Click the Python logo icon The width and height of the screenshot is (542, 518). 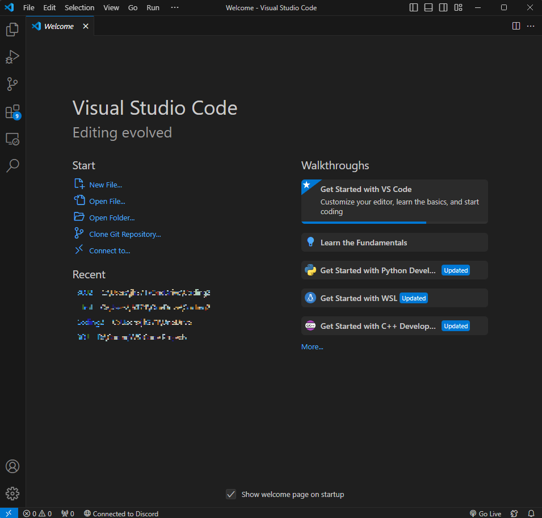310,270
